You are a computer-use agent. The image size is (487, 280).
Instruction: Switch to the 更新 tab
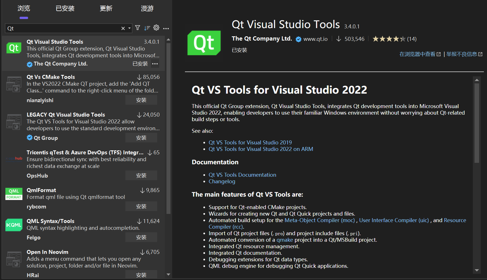[x=106, y=9]
